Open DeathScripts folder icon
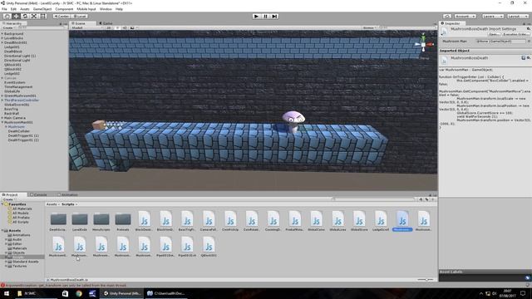532x299 pixels. pos(58,219)
